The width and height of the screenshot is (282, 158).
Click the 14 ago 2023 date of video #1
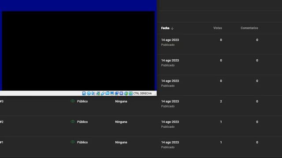click(x=170, y=142)
